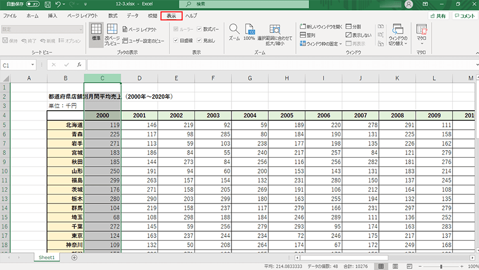Open 新しいウィンドウを開く new window

(321, 27)
